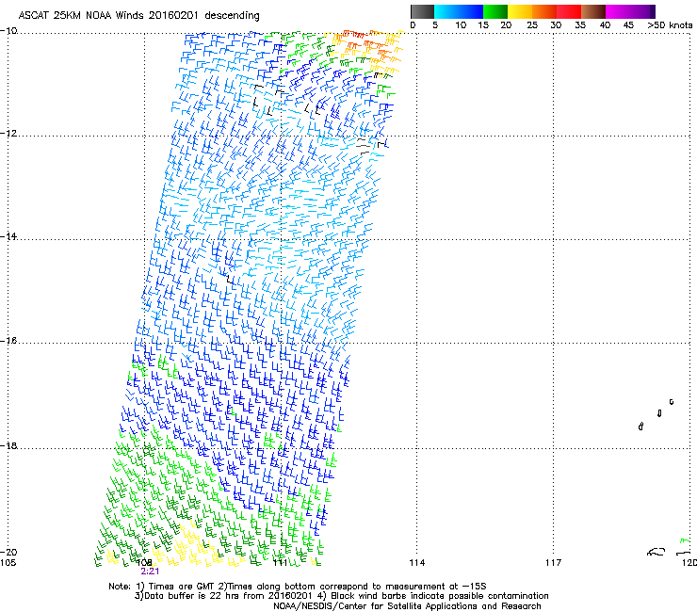Click the lowest of three small island outlines

pyautogui.click(x=640, y=427)
